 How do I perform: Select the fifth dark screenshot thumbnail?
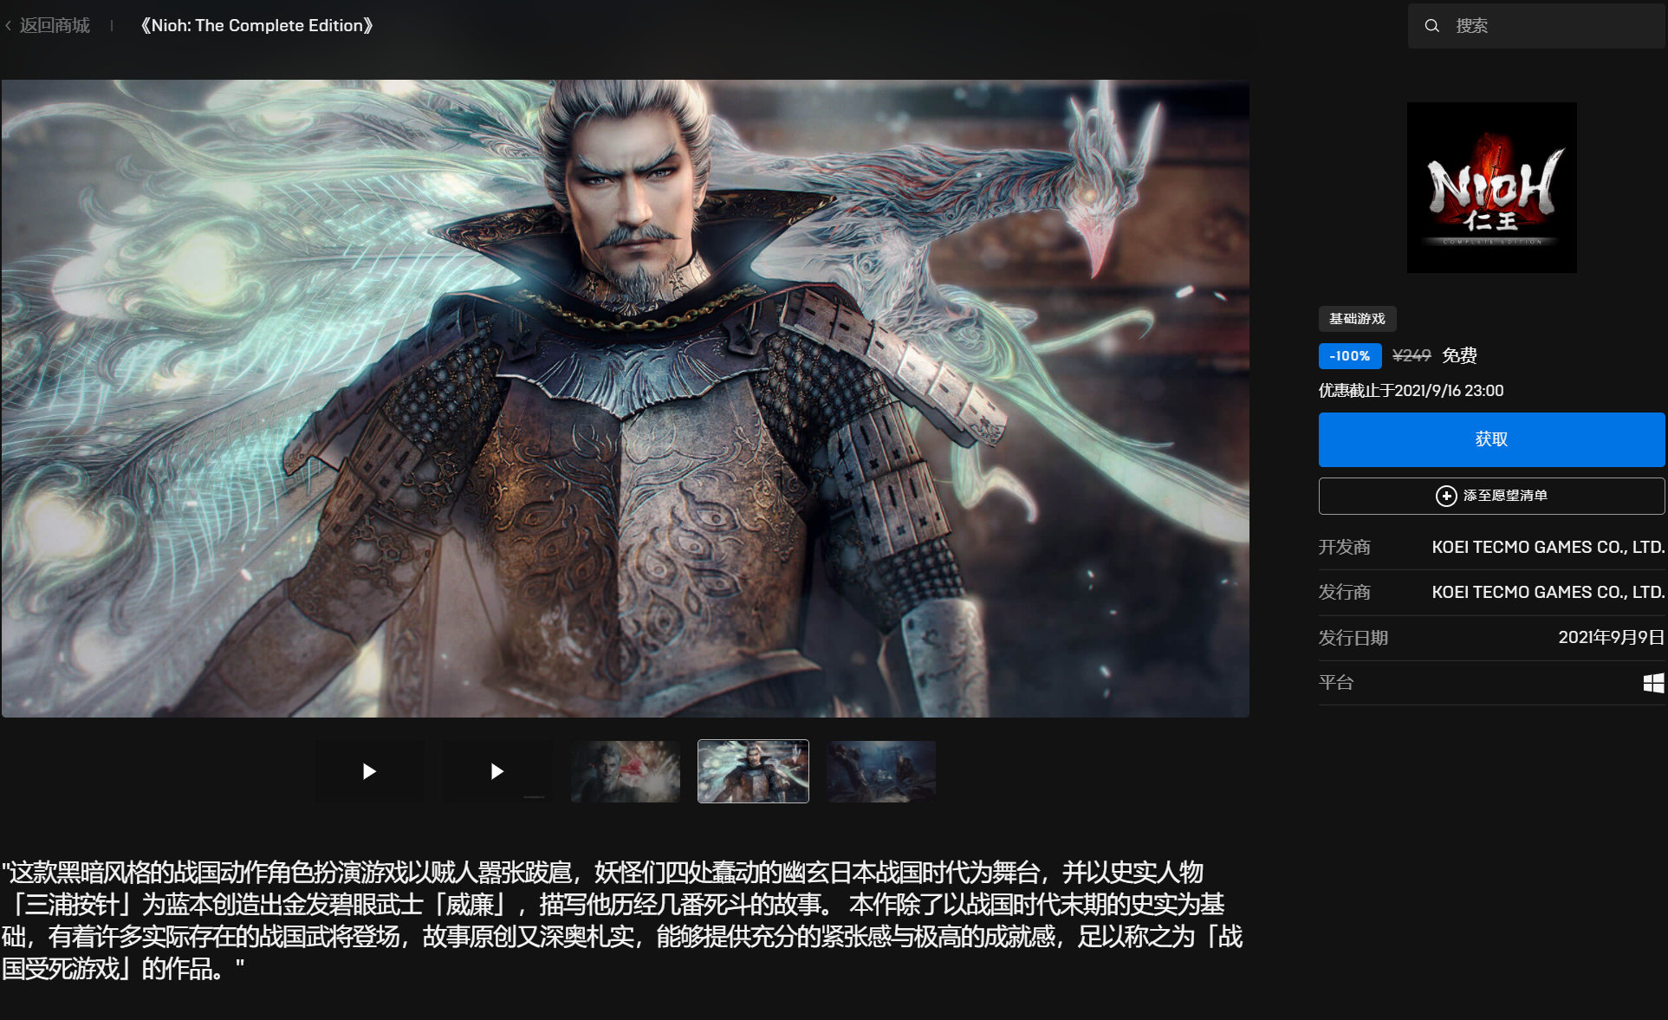[x=881, y=771]
